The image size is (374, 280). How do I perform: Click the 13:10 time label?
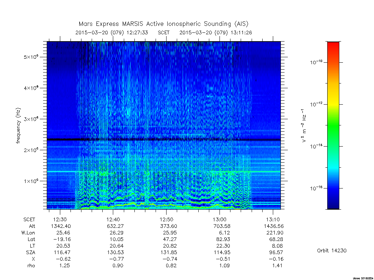pos(273,219)
